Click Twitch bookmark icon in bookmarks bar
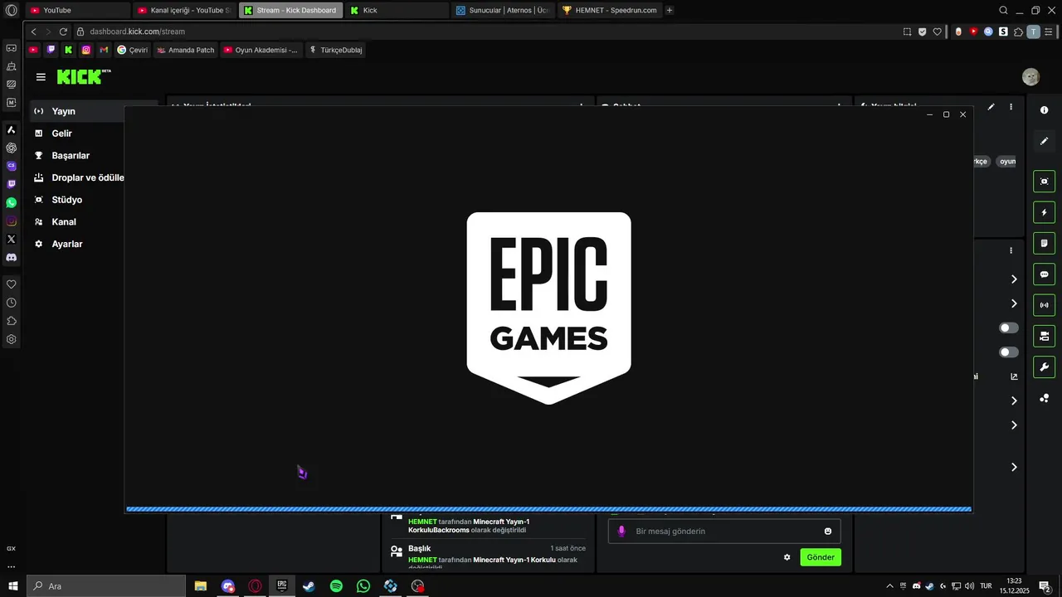 (51, 50)
